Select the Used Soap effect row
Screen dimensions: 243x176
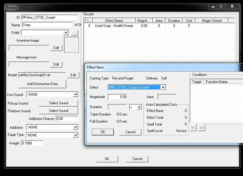(x=114, y=26)
